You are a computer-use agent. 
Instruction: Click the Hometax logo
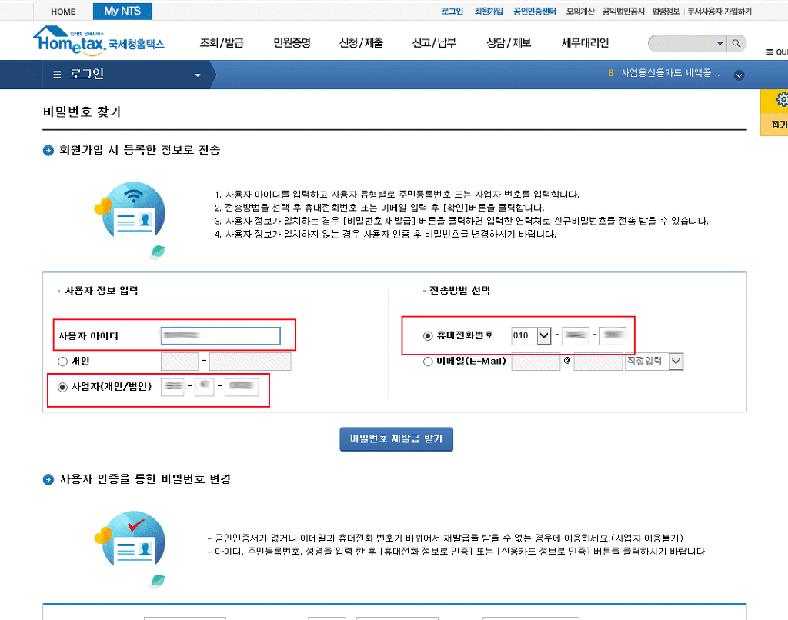pyautogui.click(x=98, y=40)
